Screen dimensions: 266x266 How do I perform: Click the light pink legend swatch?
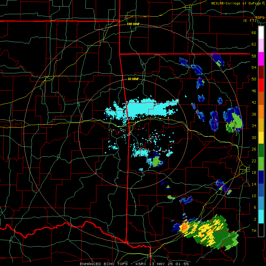pos(261,45)
